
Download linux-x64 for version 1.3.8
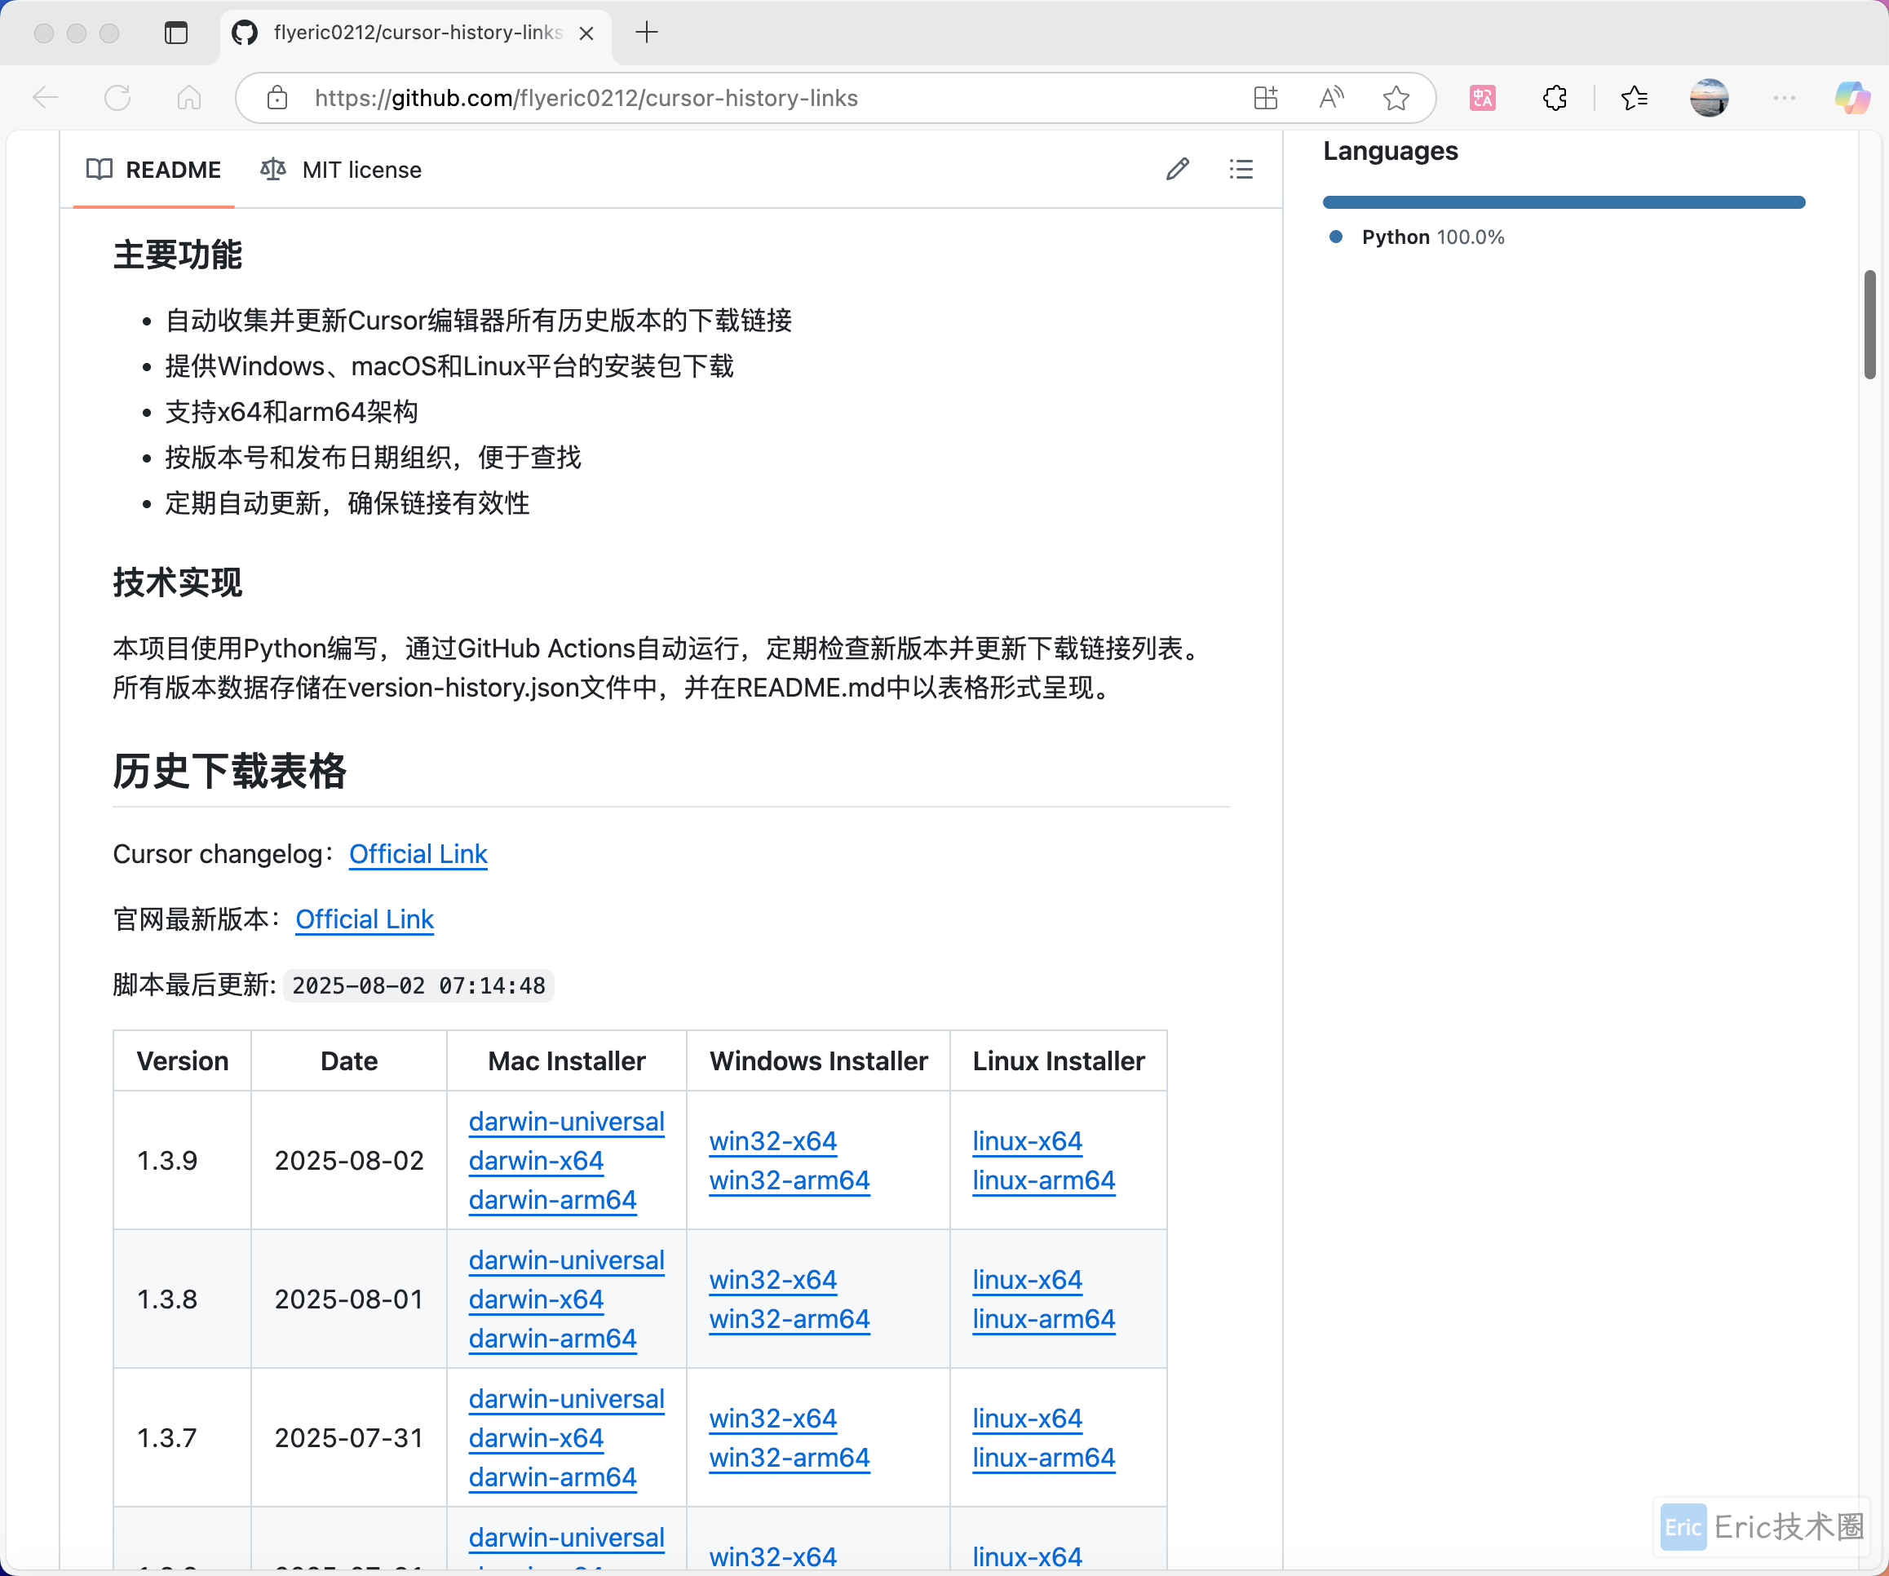[1027, 1280]
